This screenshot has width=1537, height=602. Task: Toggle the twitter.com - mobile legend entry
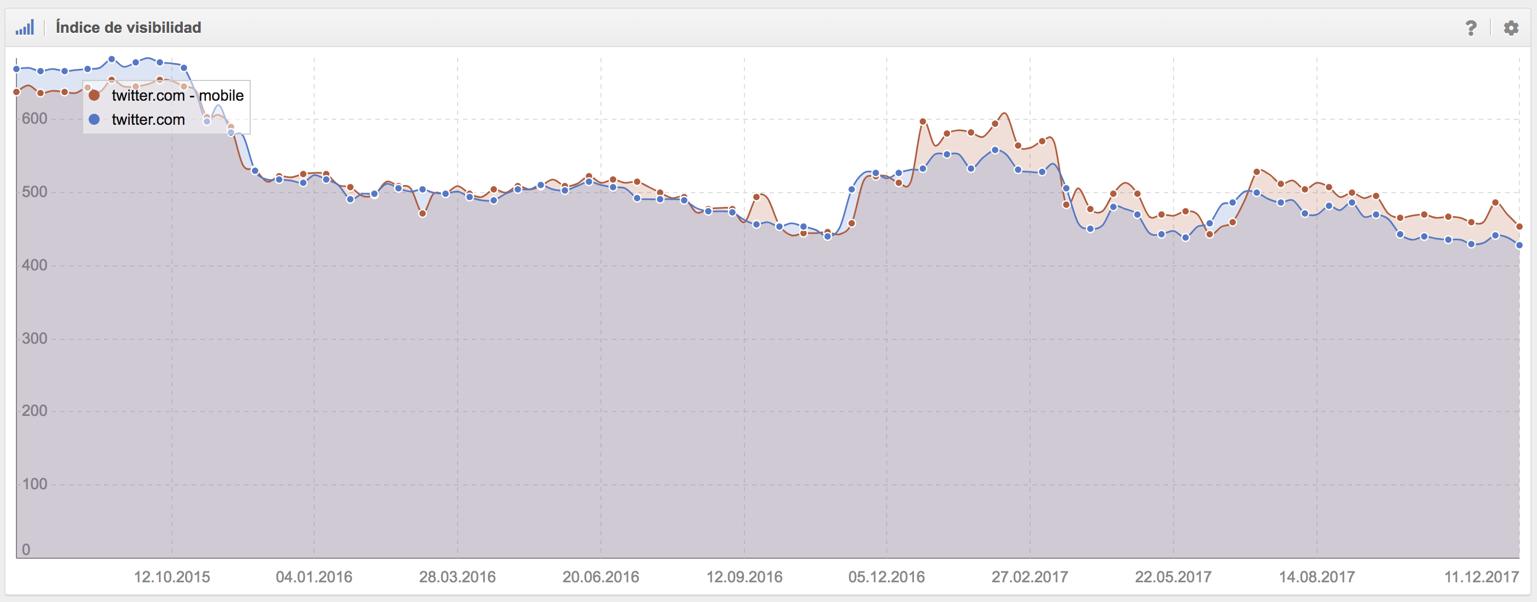pos(166,95)
